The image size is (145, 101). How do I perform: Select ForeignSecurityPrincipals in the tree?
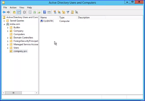coord(26,41)
